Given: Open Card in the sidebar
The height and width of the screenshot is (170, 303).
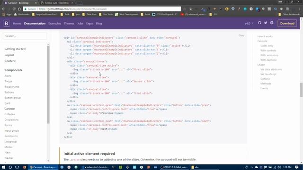Looking at the screenshot, I should pyautogui.click(x=8, y=103).
